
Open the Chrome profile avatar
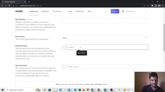pos(159,6)
